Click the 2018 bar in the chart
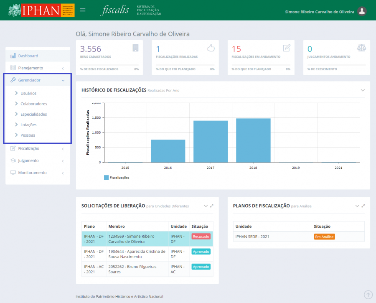This screenshot has width=376, height=303. [x=253, y=140]
